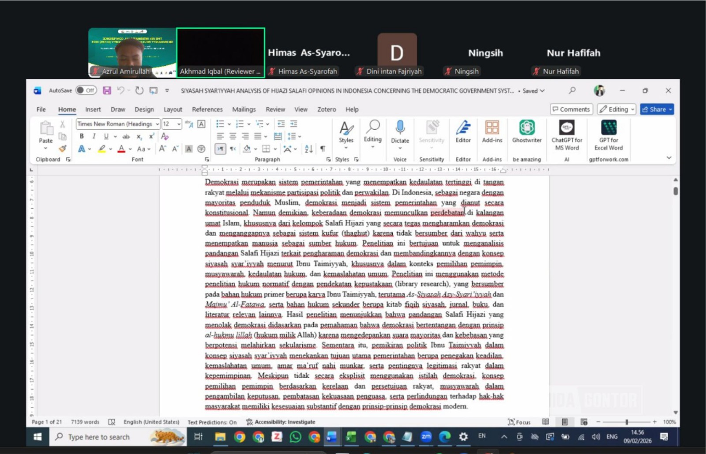Grow the font size
706x454 pixels.
(163, 149)
